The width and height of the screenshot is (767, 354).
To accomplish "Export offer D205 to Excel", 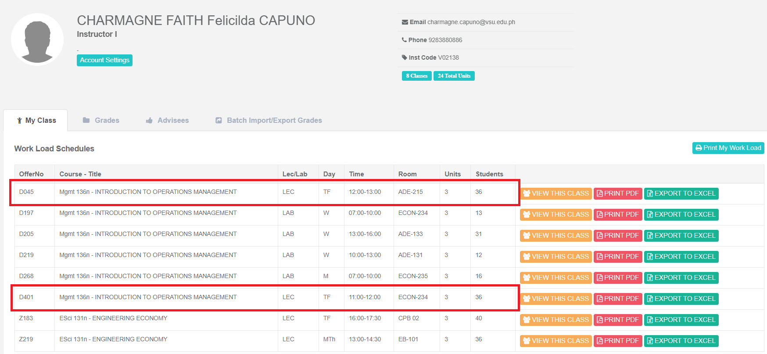I will tap(681, 236).
